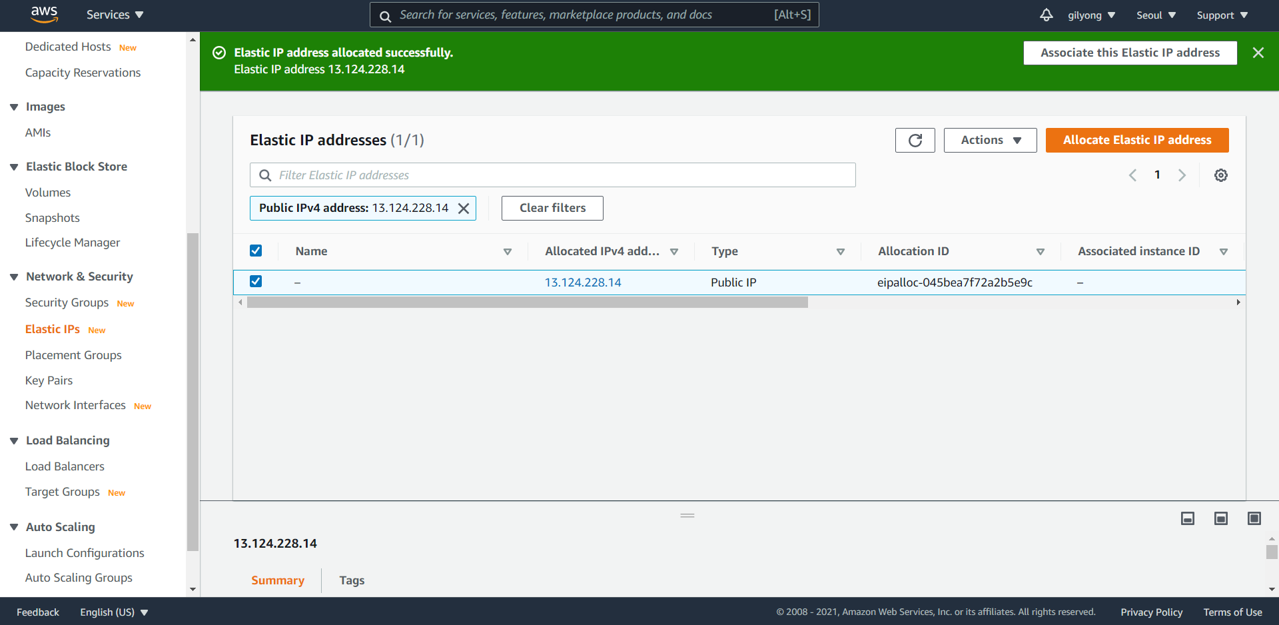
Task: Set details panel to half height
Action: click(1221, 518)
